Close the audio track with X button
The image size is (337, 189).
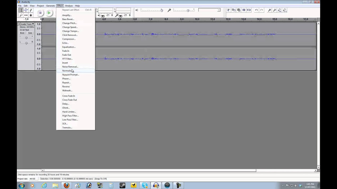pyautogui.click(x=19, y=24)
